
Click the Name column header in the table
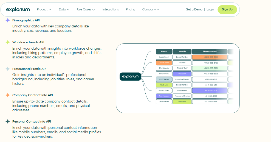click(164, 52)
